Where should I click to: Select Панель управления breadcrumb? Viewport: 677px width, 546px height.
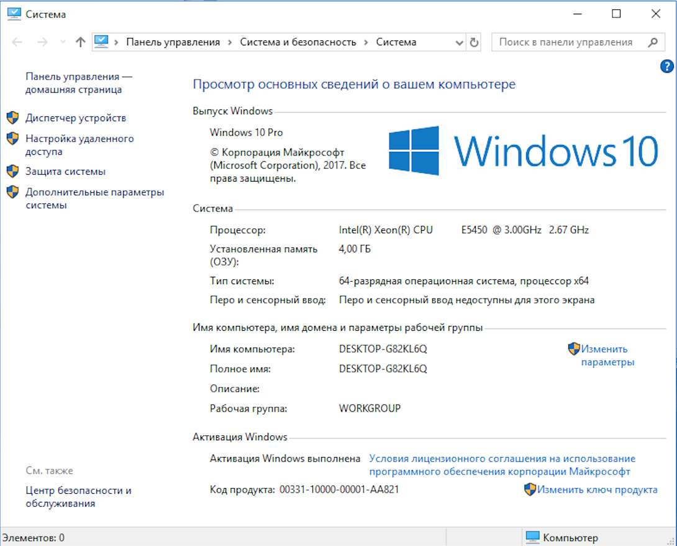173,42
